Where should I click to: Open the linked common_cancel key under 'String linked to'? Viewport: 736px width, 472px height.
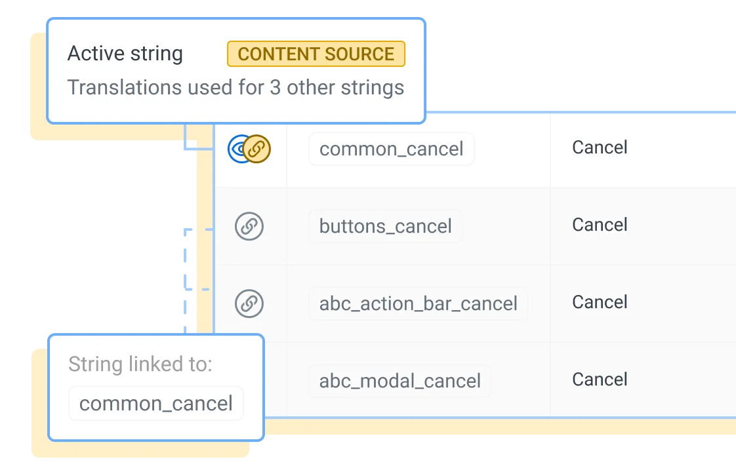(155, 403)
